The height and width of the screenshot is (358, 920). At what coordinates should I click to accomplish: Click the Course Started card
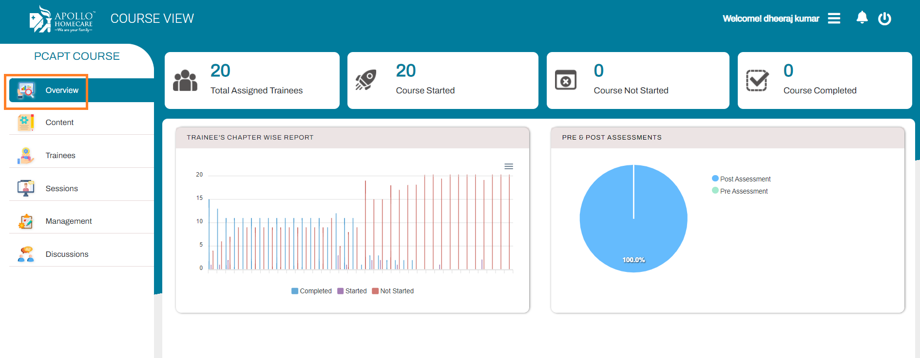[443, 80]
